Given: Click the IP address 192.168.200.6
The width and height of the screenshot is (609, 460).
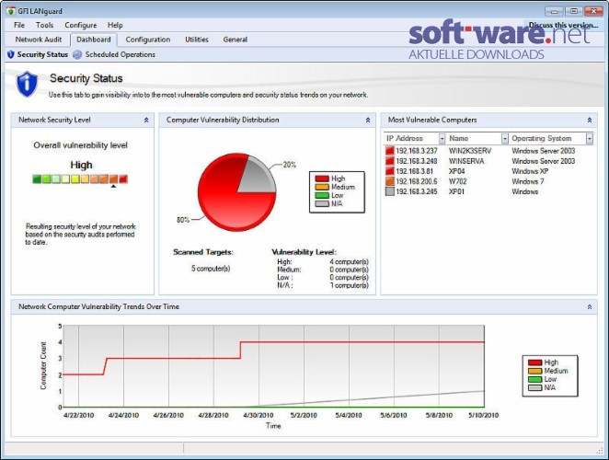Looking at the screenshot, I should 417,181.
